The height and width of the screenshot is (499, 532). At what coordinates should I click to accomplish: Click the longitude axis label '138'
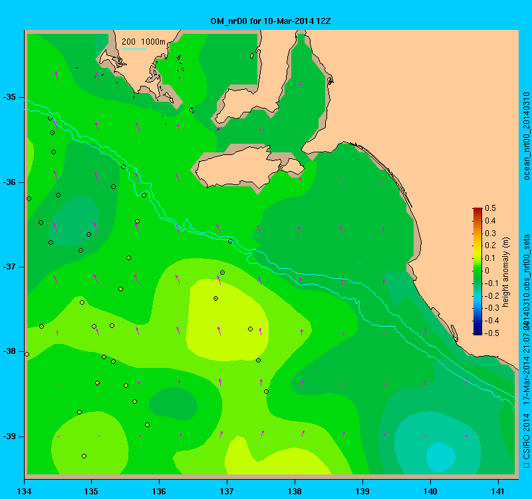[295, 491]
